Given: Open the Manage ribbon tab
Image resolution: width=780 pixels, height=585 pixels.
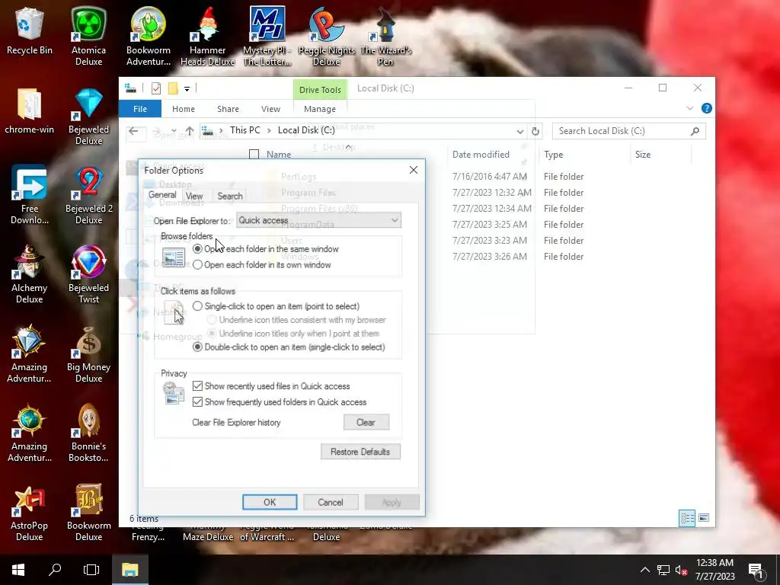Looking at the screenshot, I should click(x=320, y=109).
